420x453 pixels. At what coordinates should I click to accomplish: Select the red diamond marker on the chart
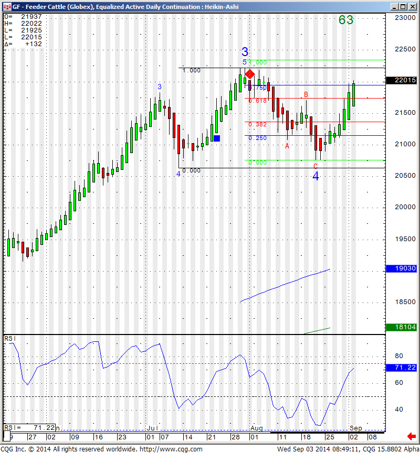[250, 74]
